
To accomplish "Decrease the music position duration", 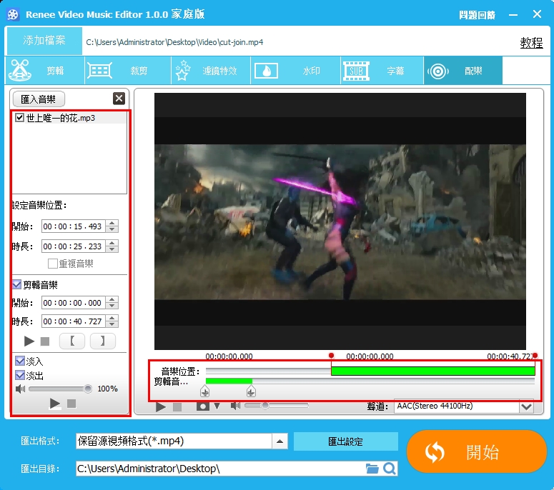I will tap(112, 249).
